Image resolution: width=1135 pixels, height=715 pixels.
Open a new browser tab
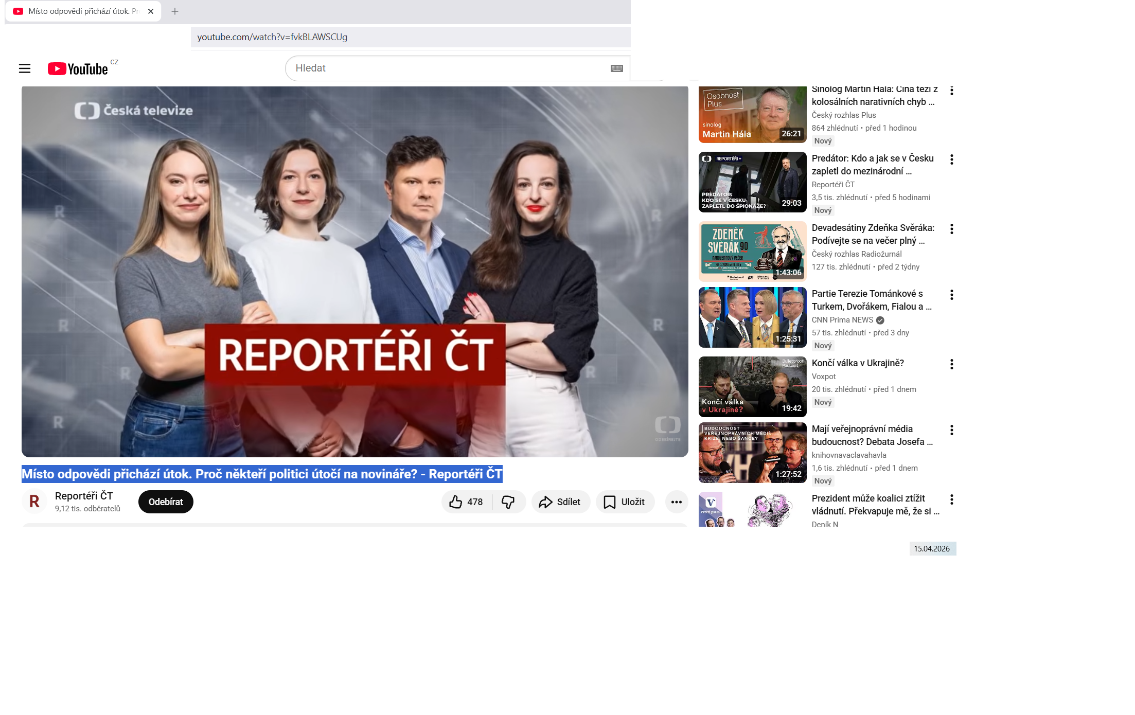pyautogui.click(x=175, y=11)
